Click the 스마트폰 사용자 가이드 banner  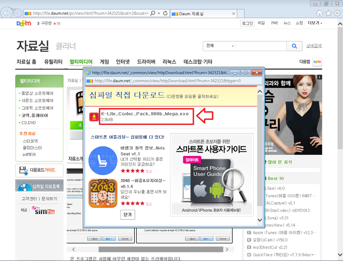coord(212,175)
